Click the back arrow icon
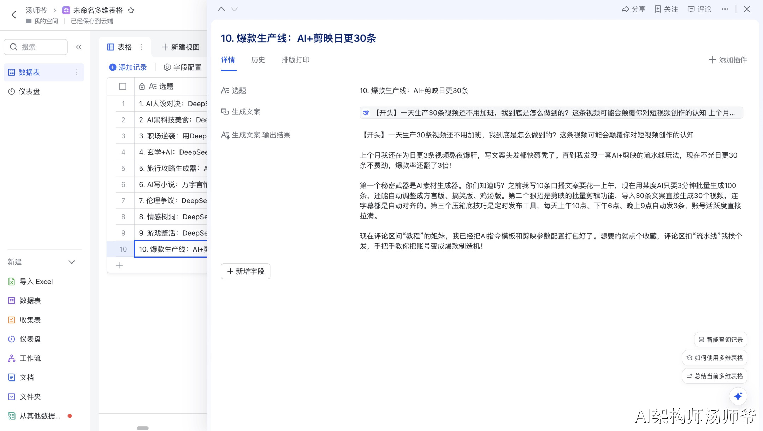 point(14,14)
